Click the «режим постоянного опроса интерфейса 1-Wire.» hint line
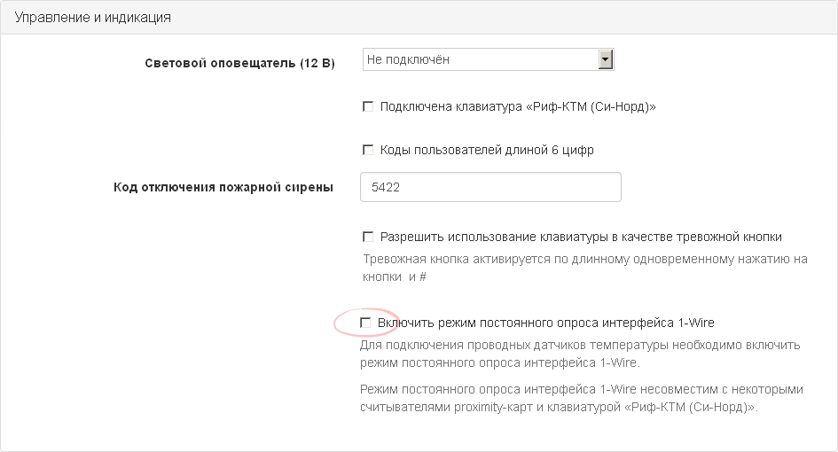The image size is (838, 452). pos(500,362)
